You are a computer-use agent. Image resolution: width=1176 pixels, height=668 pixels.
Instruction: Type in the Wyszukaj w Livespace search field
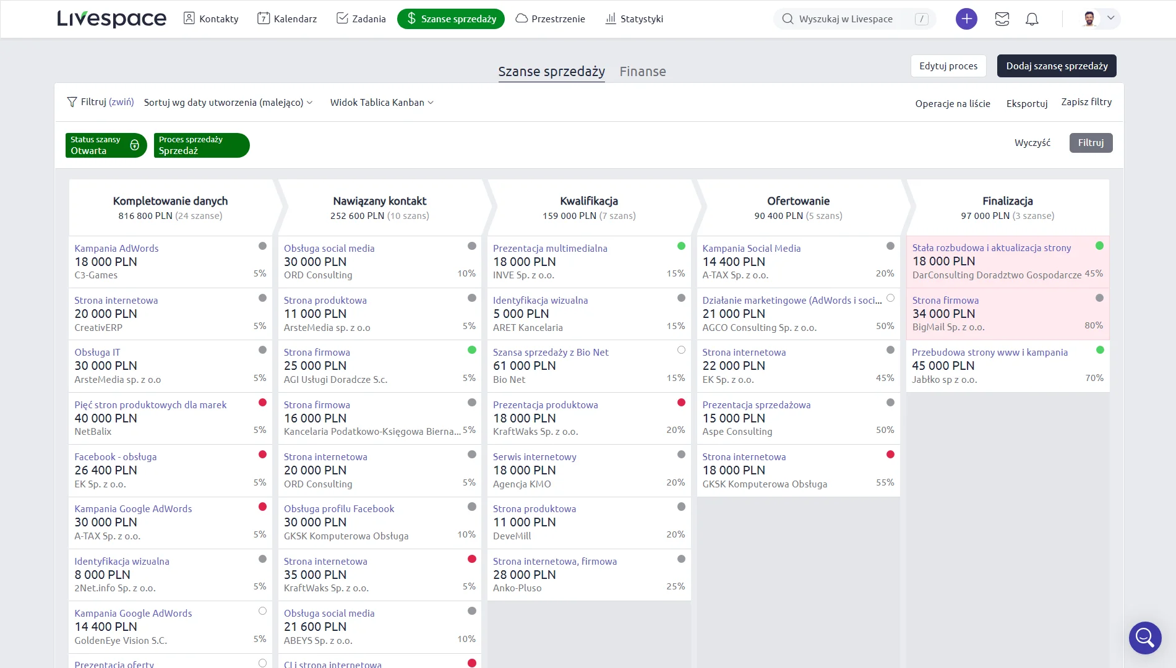click(854, 19)
